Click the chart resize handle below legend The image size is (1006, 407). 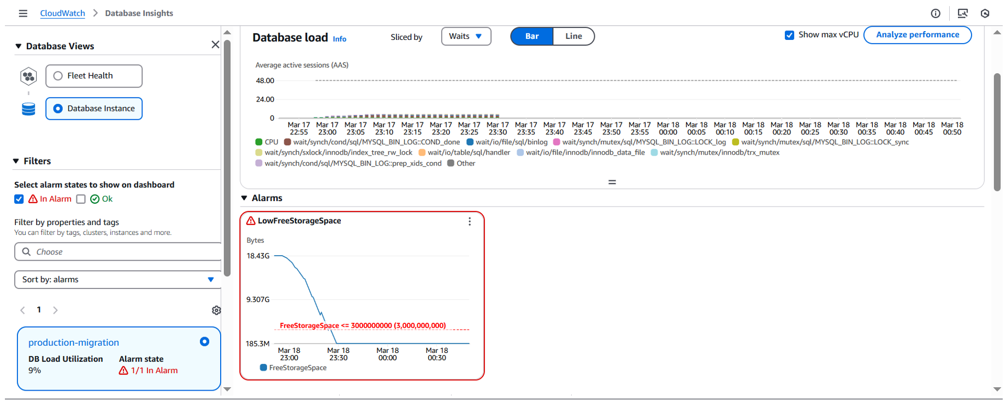click(x=612, y=182)
